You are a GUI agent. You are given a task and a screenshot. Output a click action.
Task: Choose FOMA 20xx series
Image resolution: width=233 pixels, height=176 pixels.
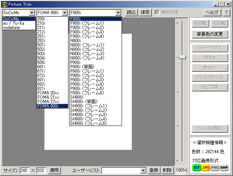[52, 93]
